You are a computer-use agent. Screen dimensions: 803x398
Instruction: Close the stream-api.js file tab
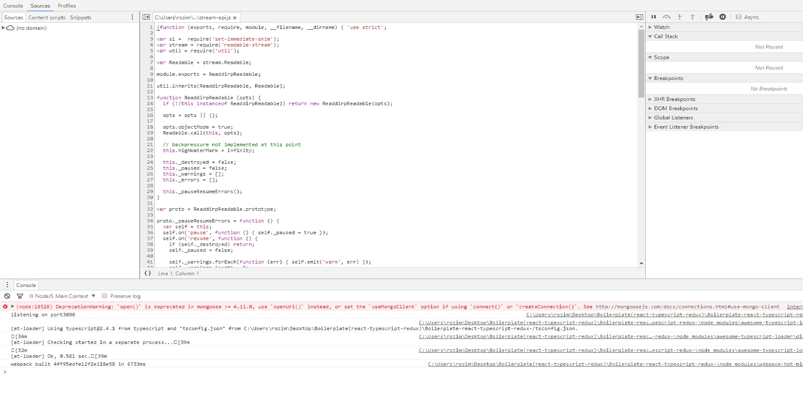click(235, 18)
